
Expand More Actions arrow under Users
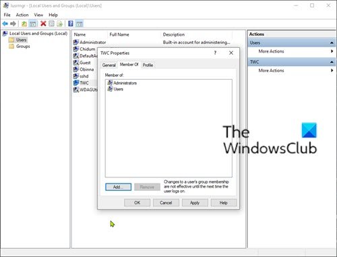(332, 51)
